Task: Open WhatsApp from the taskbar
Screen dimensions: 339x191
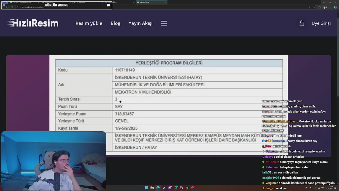Action: [176, 188]
